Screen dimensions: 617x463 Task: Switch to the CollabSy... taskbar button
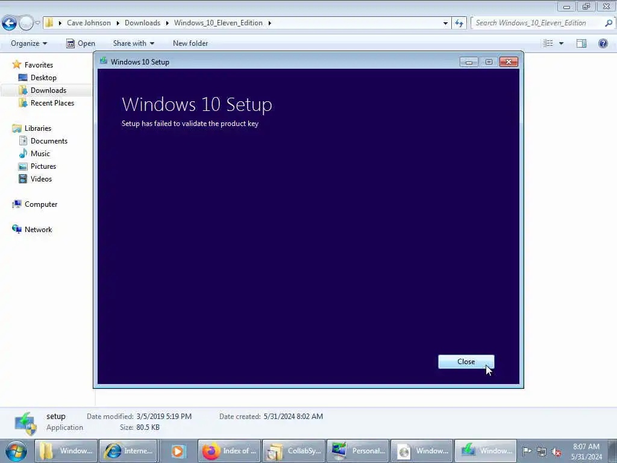(x=294, y=451)
